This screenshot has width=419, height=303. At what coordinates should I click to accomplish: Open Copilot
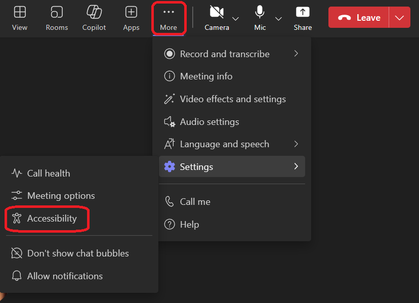point(94,18)
